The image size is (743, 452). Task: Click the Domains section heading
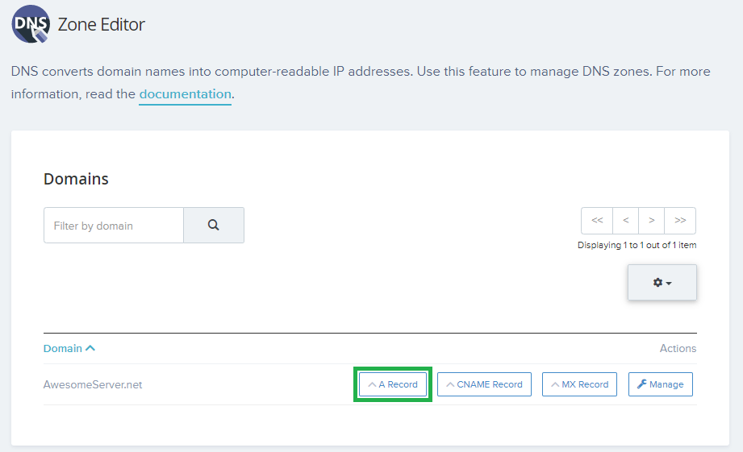coord(76,179)
